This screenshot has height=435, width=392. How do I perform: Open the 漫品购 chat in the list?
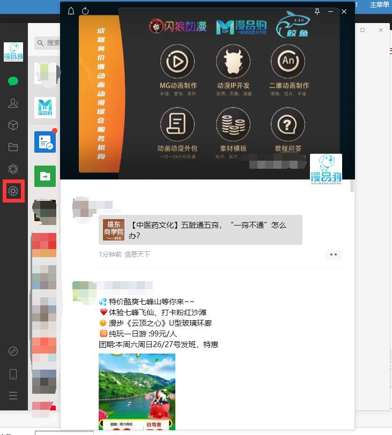click(45, 108)
